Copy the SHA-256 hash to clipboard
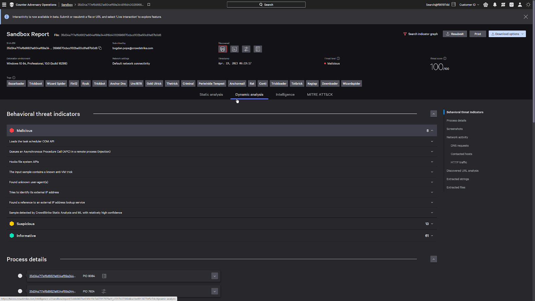 point(100,48)
